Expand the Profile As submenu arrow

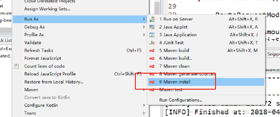click(144, 35)
